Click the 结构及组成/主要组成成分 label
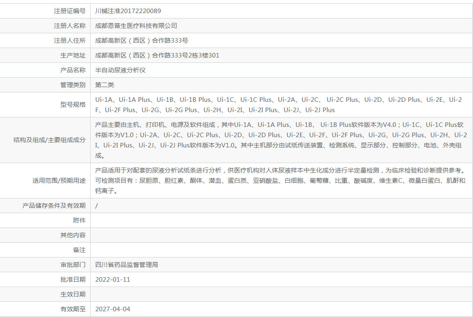The width and height of the screenshot is (473, 317). [x=50, y=140]
